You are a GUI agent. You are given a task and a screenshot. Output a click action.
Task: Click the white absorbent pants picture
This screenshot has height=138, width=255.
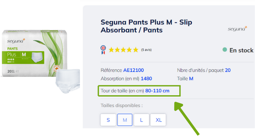(x=67, y=82)
